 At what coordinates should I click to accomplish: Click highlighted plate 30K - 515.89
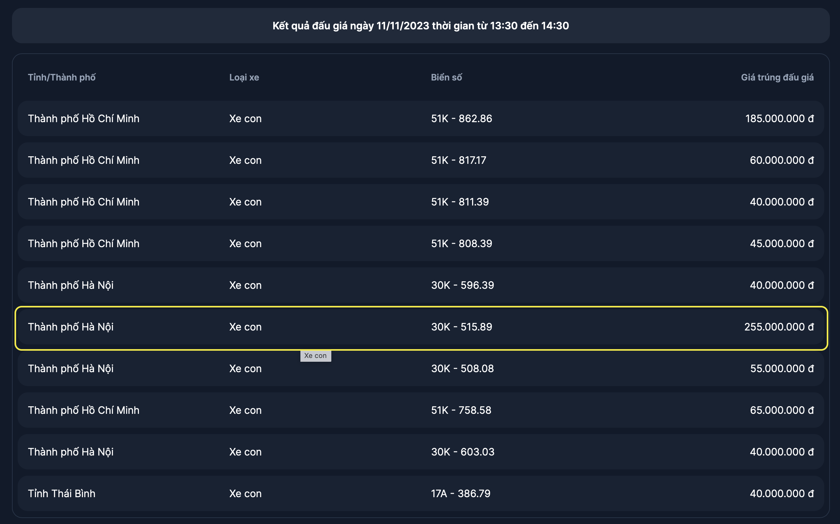click(461, 327)
